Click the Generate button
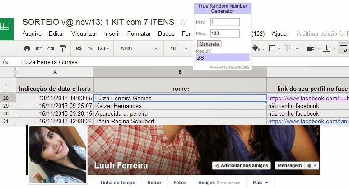Image resolution: width=349 pixels, height=188 pixels. click(x=209, y=44)
